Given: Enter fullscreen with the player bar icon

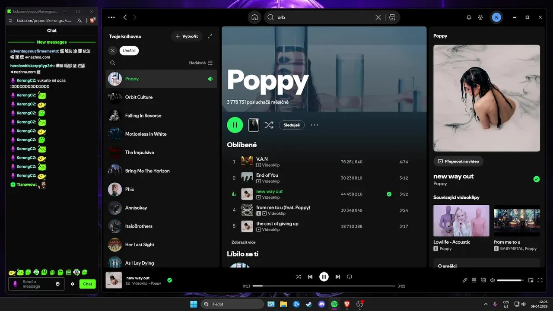Looking at the screenshot, I should [540, 280].
